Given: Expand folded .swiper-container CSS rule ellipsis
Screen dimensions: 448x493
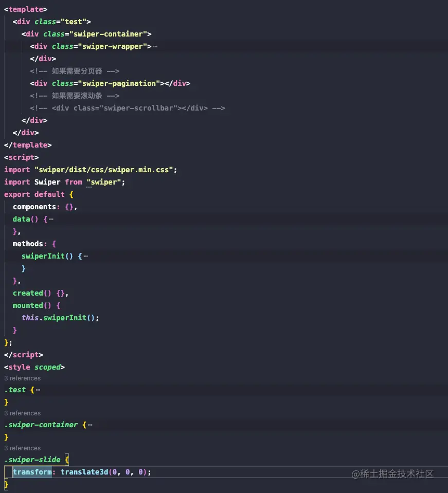Looking at the screenshot, I should point(91,425).
